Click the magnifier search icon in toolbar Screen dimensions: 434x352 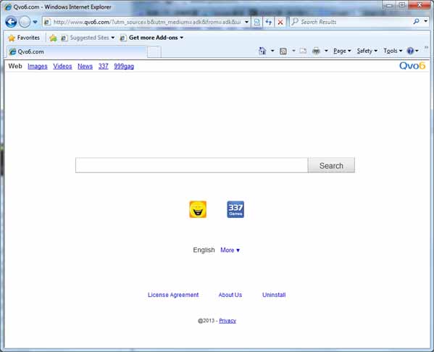pyautogui.click(x=416, y=21)
